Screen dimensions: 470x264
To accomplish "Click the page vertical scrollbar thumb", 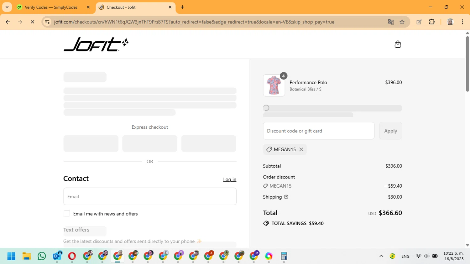I will pos(467,64).
